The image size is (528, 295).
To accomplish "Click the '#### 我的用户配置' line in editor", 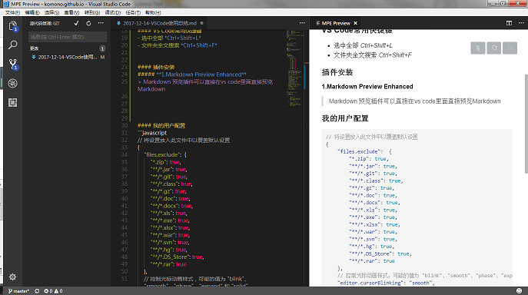I will pos(161,125).
